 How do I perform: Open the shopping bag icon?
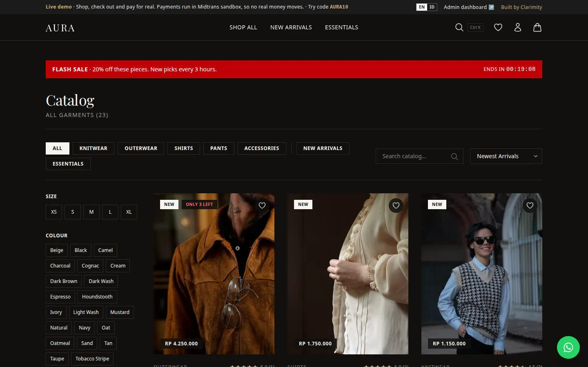[537, 27]
